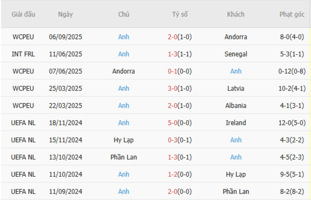Select the 'Phạt góc' column header
This screenshot has width=311, height=203.
[291, 14]
